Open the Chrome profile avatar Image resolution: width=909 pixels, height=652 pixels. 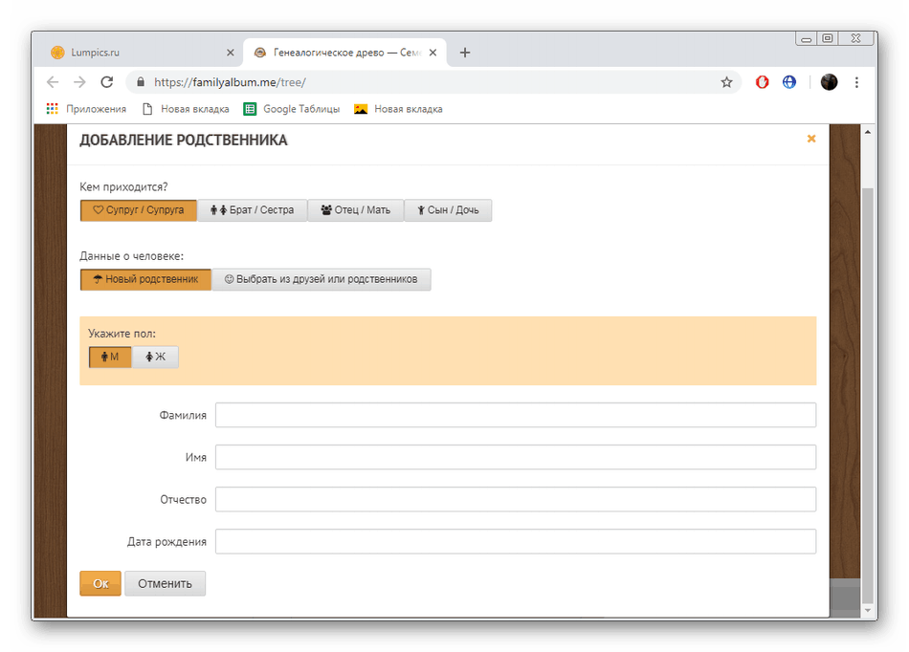pyautogui.click(x=829, y=82)
